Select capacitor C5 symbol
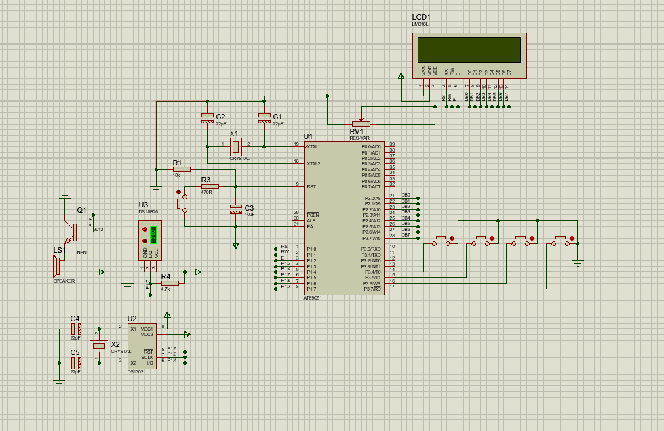This screenshot has height=431, width=664. tap(76, 363)
